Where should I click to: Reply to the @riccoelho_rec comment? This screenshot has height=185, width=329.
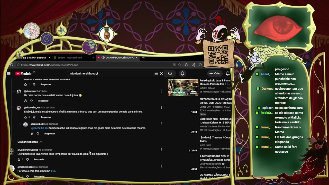click(46, 117)
